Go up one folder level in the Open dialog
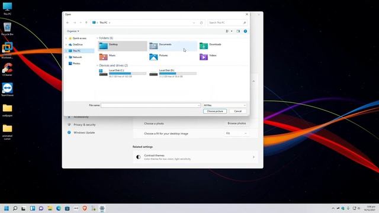Viewport: 379px width, 213px height. (x=86, y=22)
